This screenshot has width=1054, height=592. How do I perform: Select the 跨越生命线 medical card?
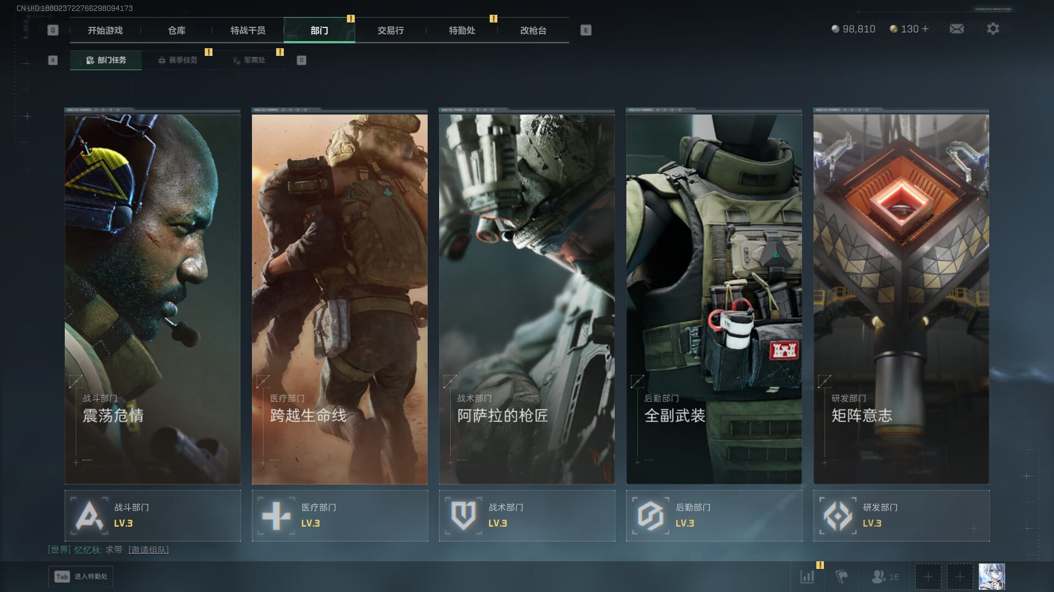click(339, 299)
